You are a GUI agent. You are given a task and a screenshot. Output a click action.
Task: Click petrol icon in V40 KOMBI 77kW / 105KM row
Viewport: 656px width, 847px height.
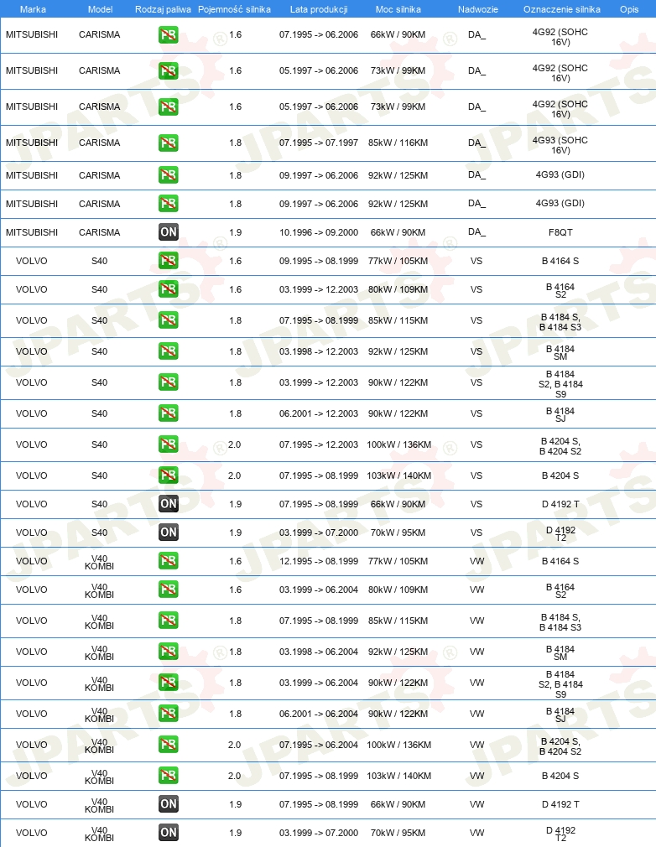(169, 561)
